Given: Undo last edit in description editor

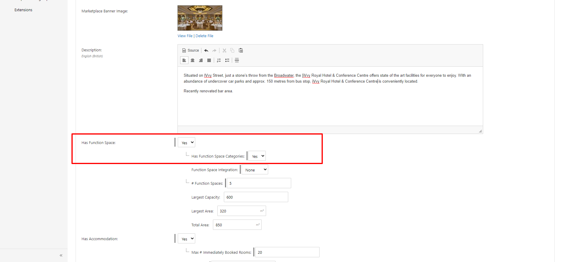Looking at the screenshot, I should click(206, 50).
